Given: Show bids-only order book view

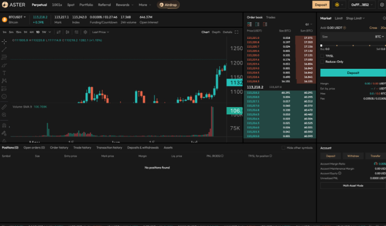Looking at the screenshot, I should tap(257, 24).
